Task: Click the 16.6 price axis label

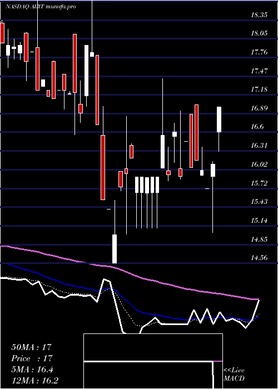Action: point(257,127)
